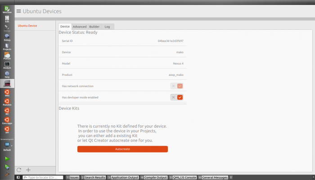Screen dimensions: 315x180
Task: Open the Issues output pane
Action: coord(72,177)
